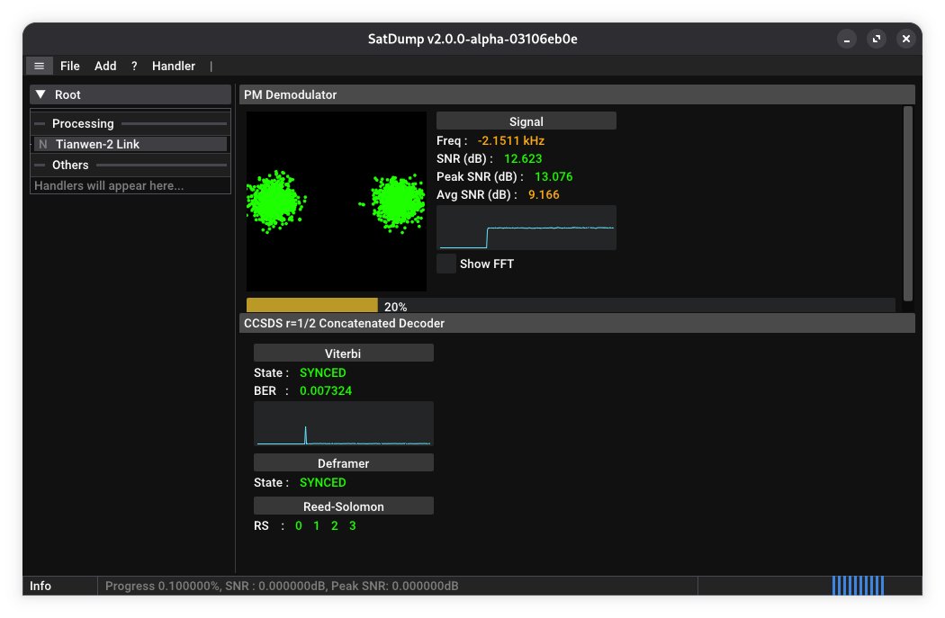This screenshot has height=618, width=945.
Task: Select the Tianwen-2 Link handler
Action: [x=130, y=144]
